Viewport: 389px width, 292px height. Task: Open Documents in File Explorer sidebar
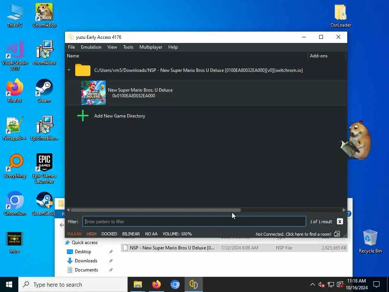[x=86, y=270]
